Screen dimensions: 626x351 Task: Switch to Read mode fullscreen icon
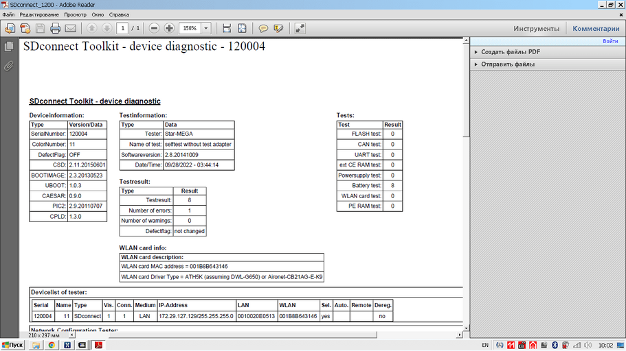click(x=300, y=28)
